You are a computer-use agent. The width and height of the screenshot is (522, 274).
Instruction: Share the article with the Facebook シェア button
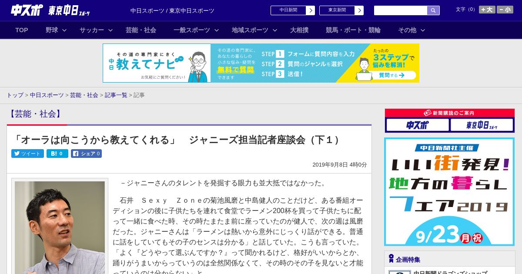coord(86,154)
